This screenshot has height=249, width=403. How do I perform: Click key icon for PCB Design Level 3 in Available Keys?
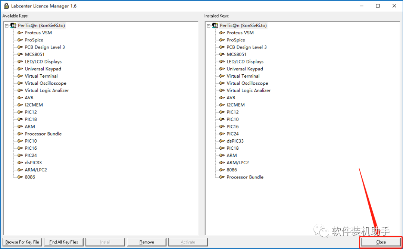(20, 47)
